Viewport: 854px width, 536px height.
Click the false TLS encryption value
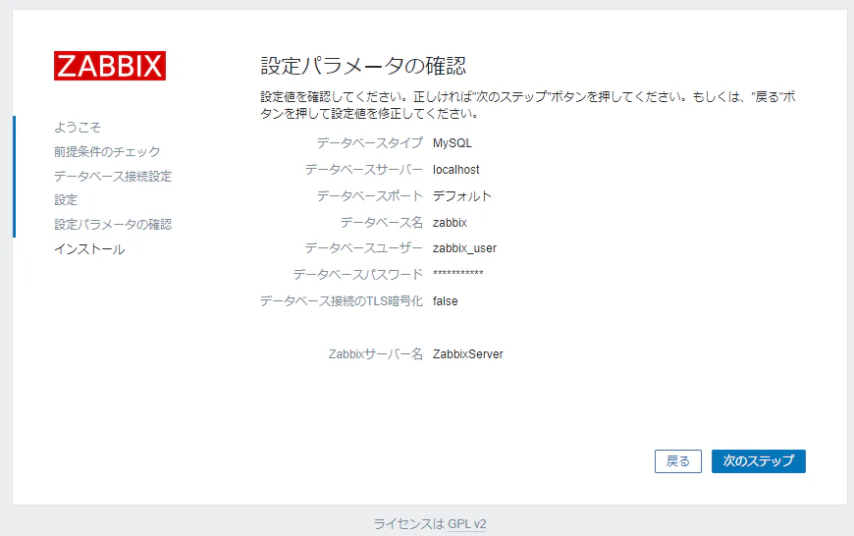point(445,301)
